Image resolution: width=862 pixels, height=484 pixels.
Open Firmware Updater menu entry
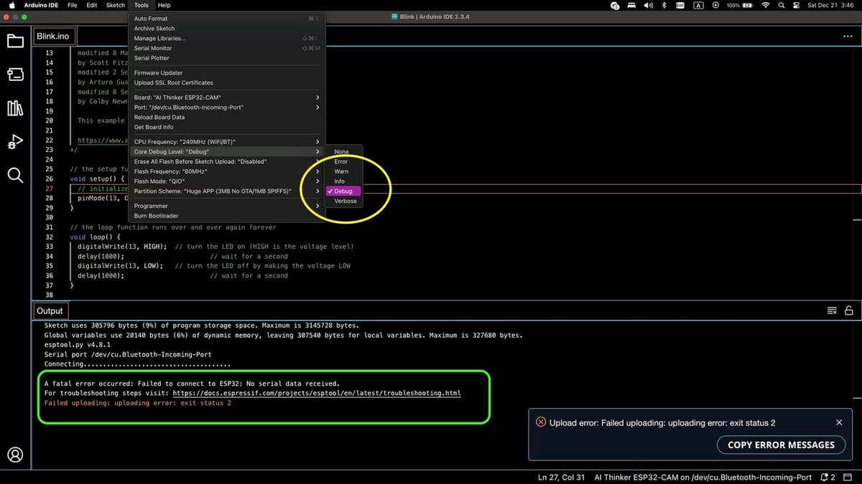tap(226, 73)
